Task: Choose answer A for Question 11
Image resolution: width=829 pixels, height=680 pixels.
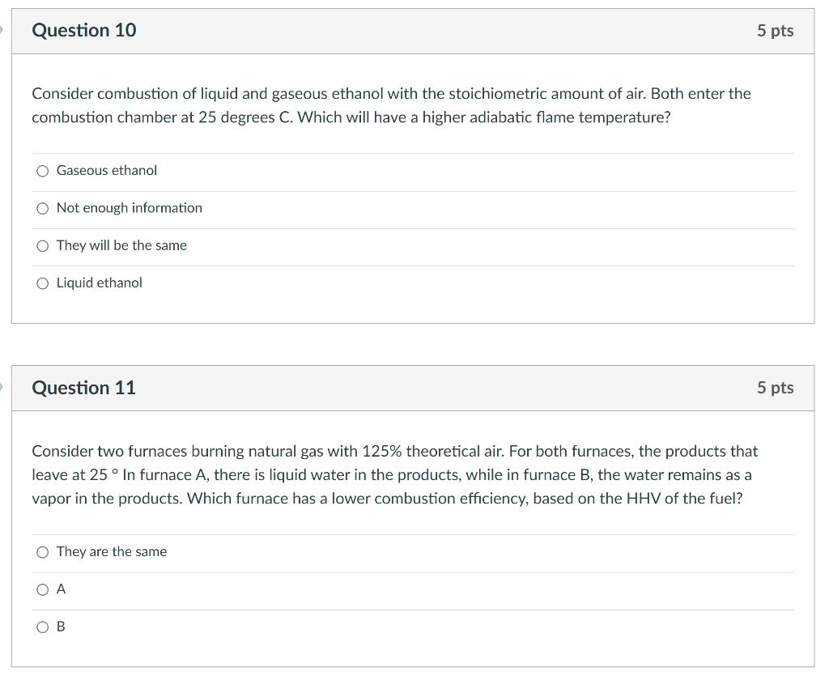Action: [42, 589]
